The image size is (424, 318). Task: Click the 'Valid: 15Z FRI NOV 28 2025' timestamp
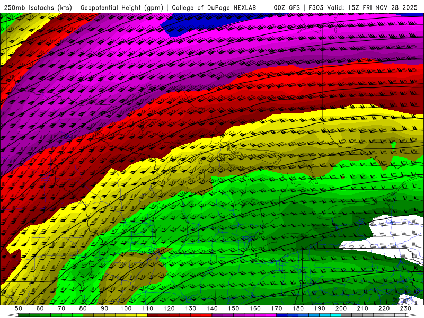pyautogui.click(x=373, y=8)
